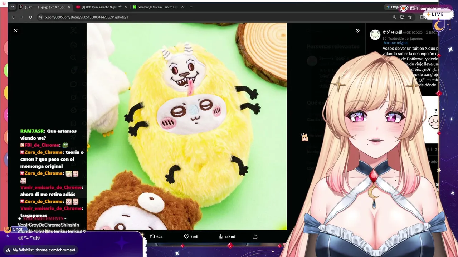Like the post with 7 mil likes
The width and height of the screenshot is (458, 257).
tap(191, 237)
